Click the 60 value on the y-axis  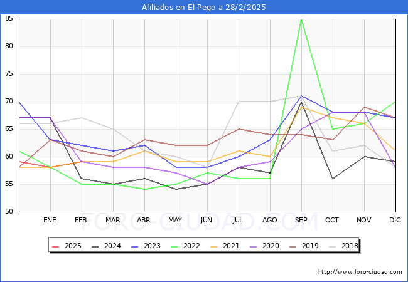9,156
